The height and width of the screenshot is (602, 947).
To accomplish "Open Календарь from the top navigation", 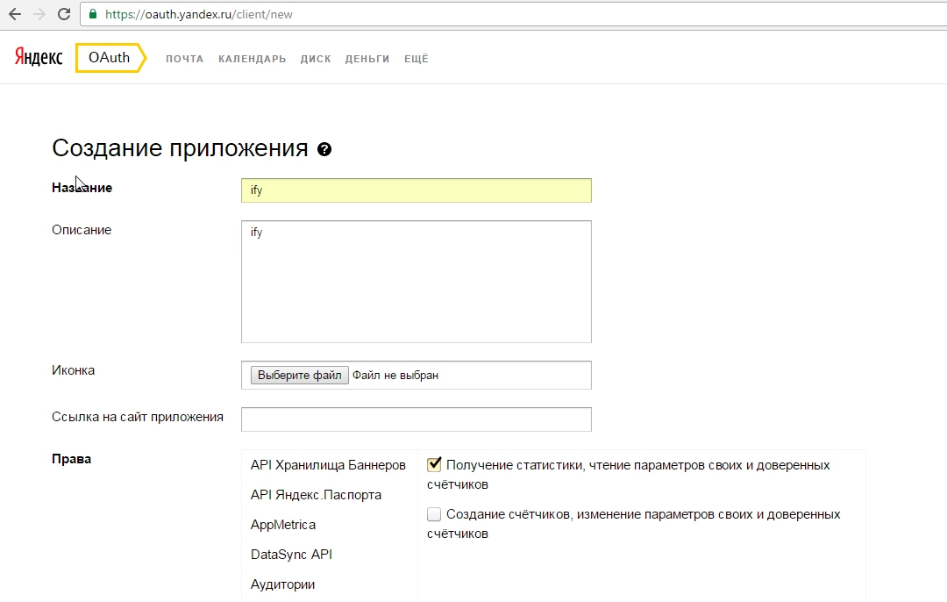I will [x=252, y=59].
